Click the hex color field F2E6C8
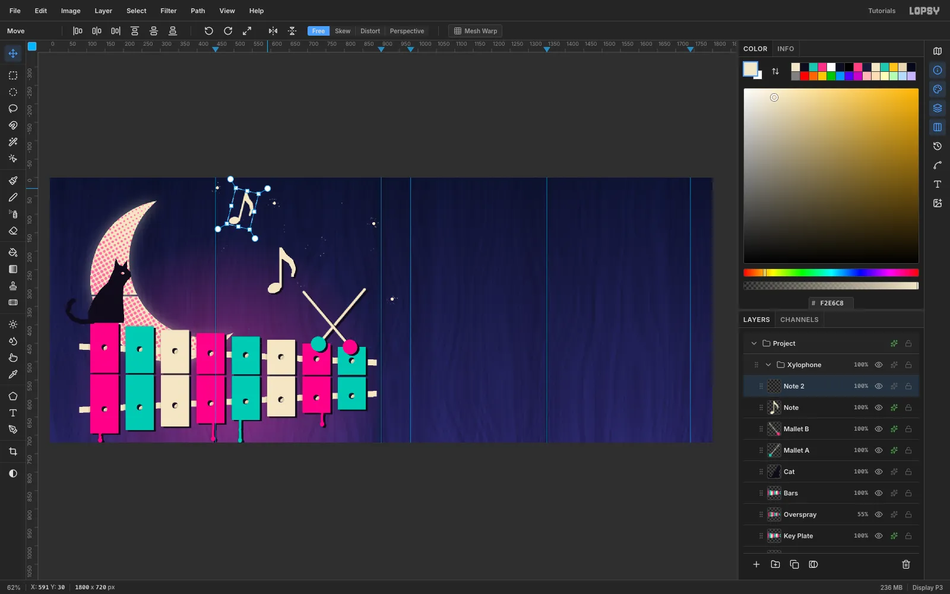This screenshot has height=594, width=950. click(x=831, y=303)
